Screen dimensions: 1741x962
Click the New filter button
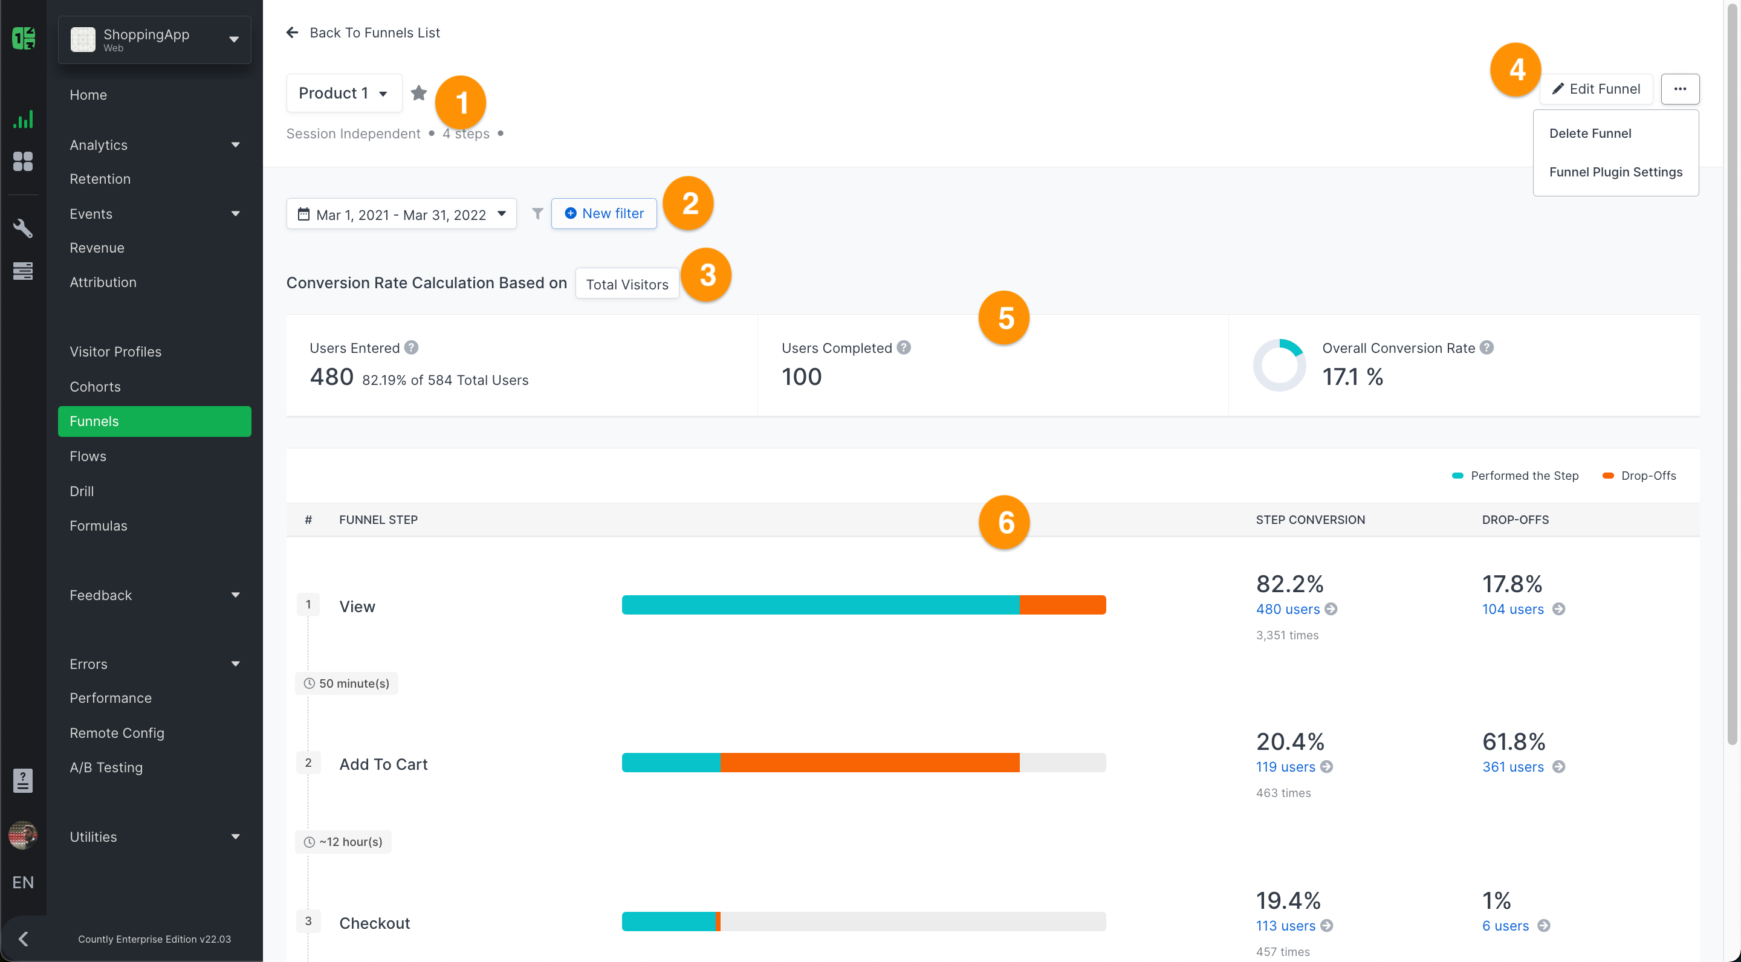click(x=603, y=213)
